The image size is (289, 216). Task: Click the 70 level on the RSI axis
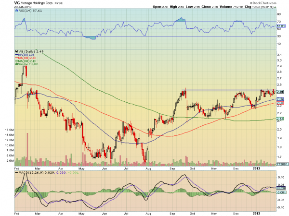pyautogui.click(x=279, y=22)
